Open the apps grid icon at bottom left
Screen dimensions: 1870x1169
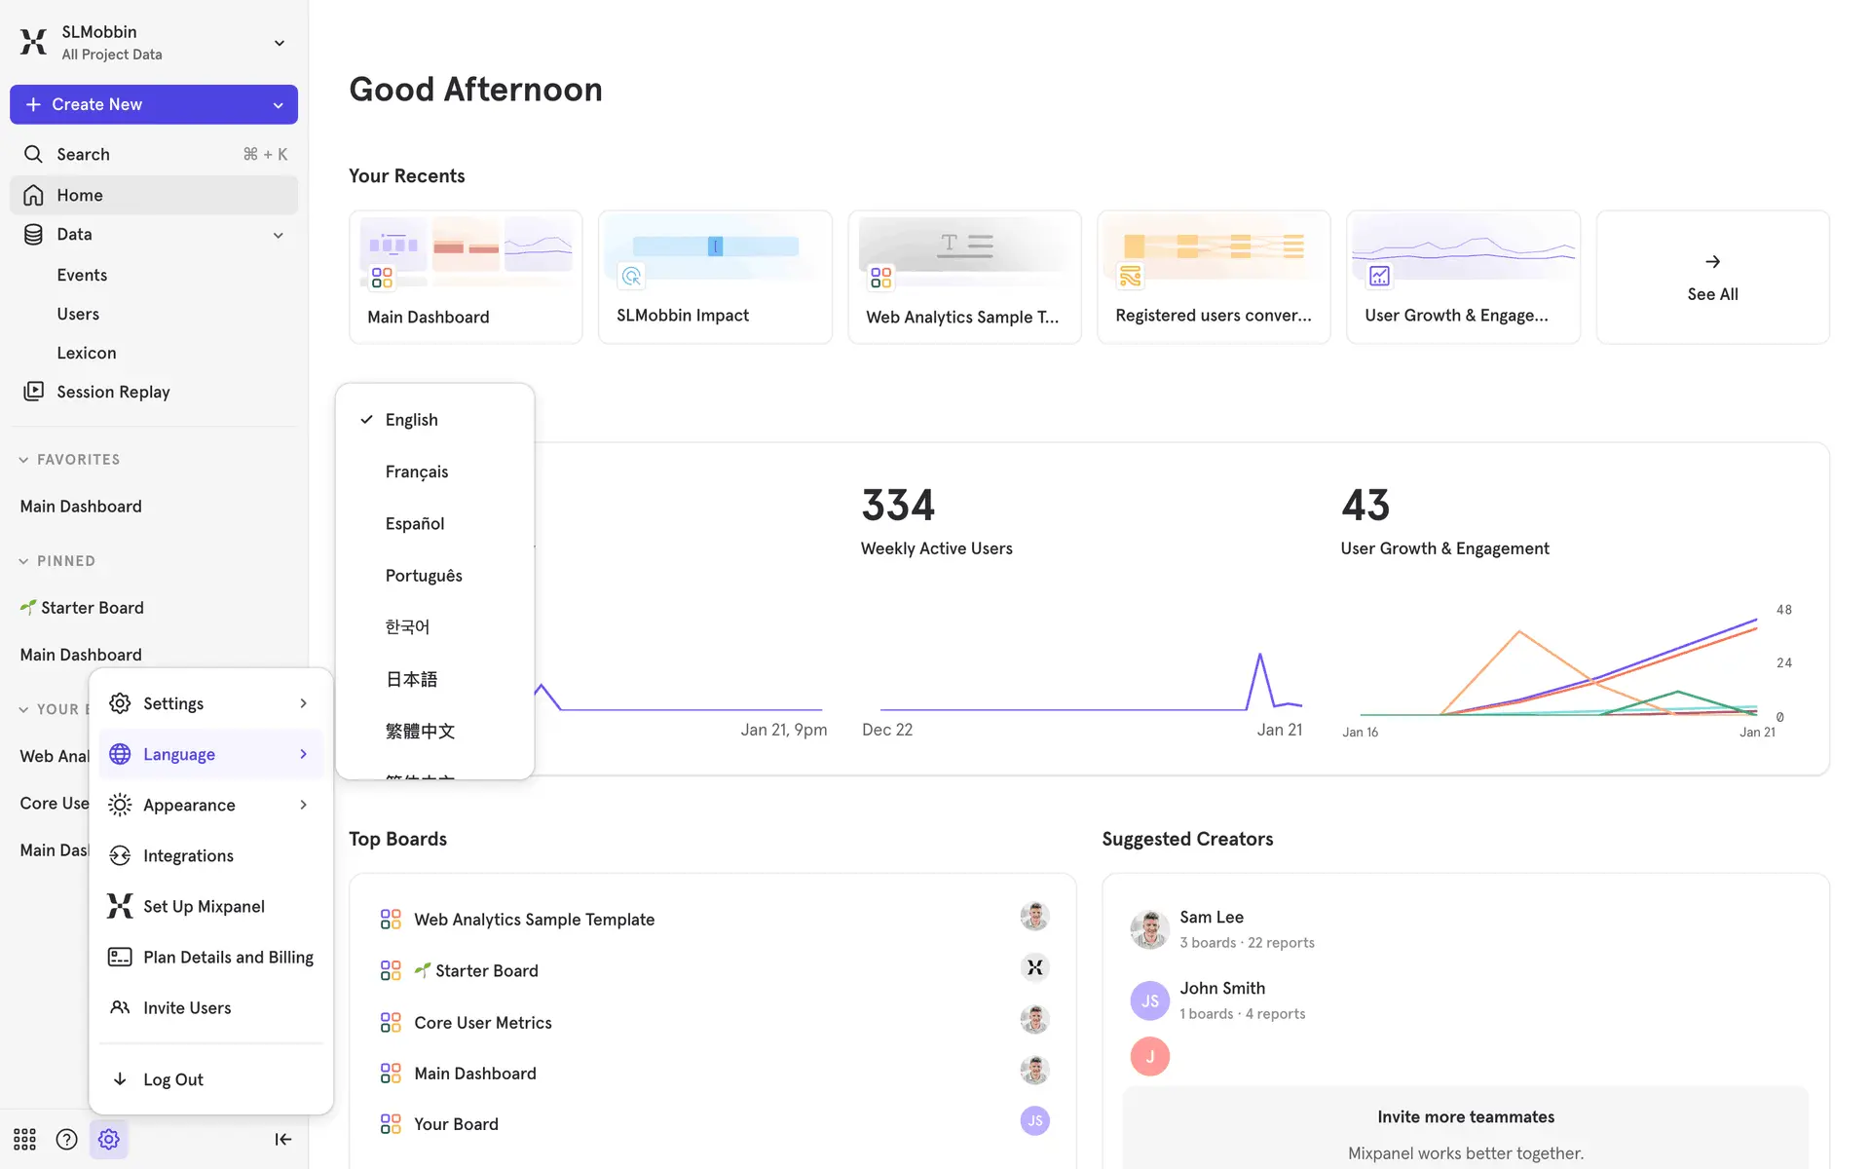pos(24,1139)
